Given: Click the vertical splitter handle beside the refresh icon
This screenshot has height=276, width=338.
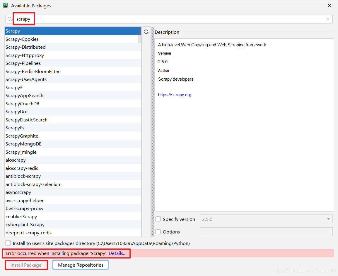Looking at the screenshot, I should pyautogui.click(x=153, y=132).
